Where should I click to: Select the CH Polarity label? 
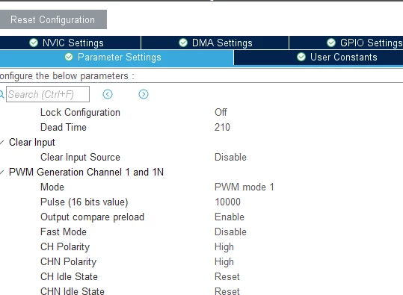[x=65, y=246]
